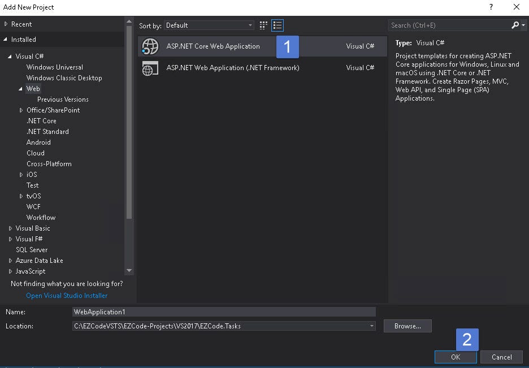Click the Search (Ctrl+E) box

pyautogui.click(x=450, y=25)
